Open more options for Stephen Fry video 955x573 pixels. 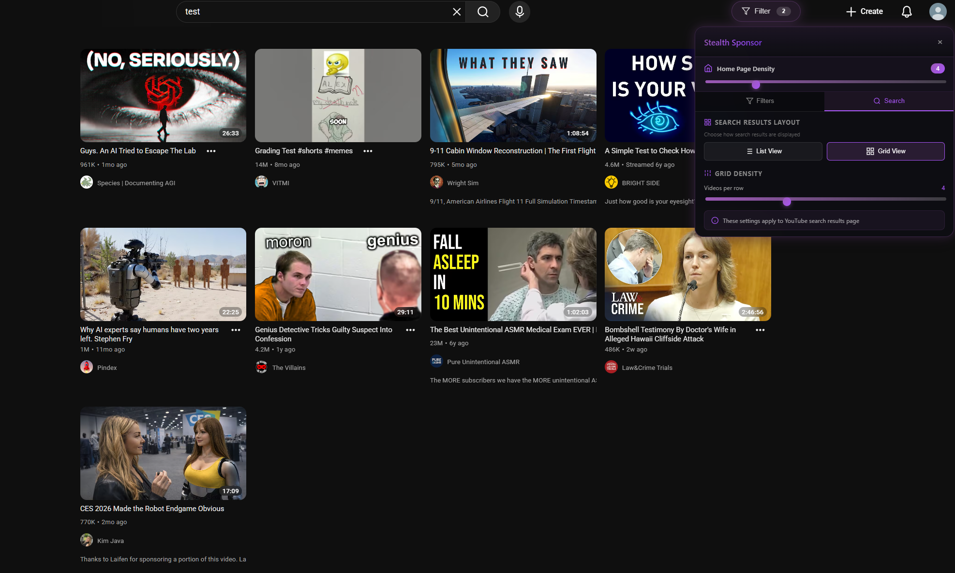pos(236,330)
